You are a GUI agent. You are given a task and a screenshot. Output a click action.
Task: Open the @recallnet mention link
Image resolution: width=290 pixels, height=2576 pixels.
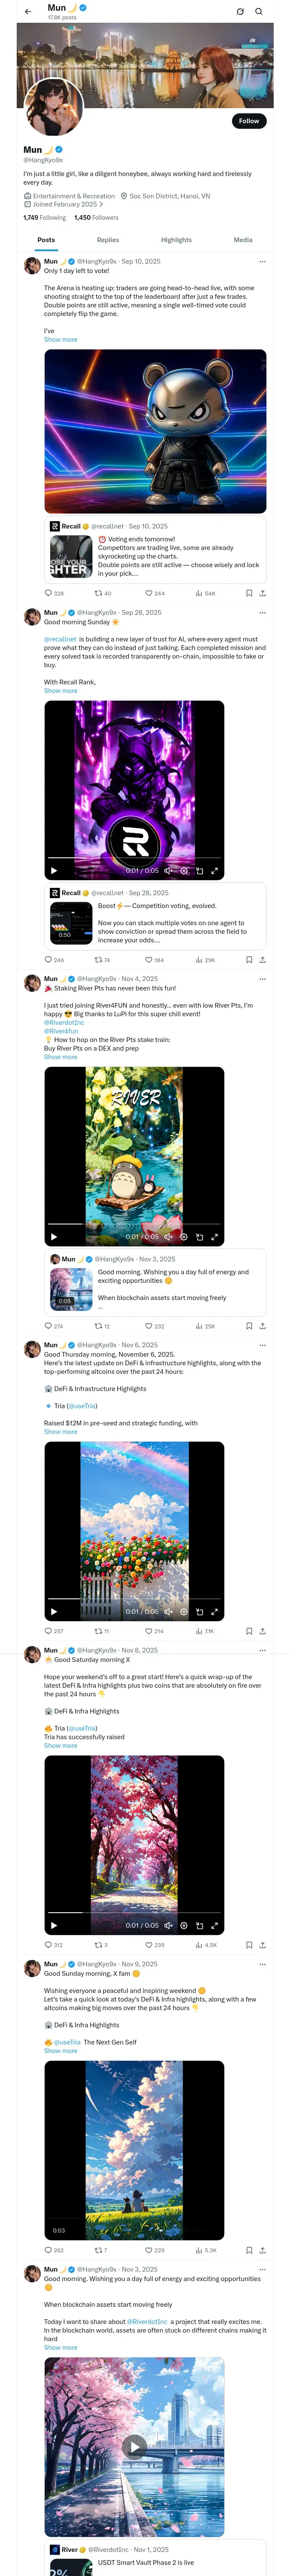60,639
